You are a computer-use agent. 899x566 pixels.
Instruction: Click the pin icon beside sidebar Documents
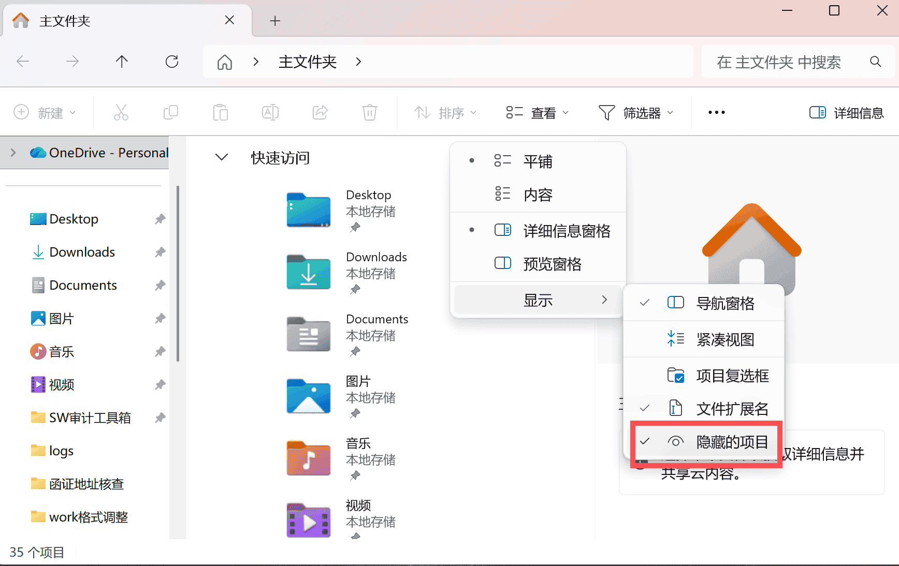coord(160,286)
